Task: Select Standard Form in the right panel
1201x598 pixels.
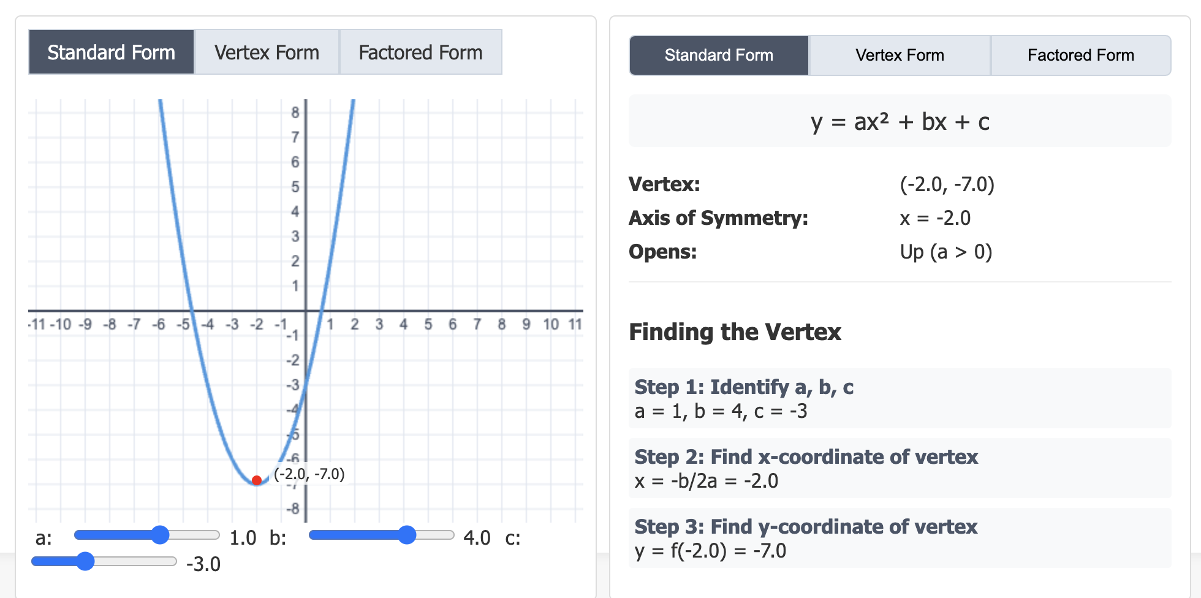Action: [x=719, y=55]
